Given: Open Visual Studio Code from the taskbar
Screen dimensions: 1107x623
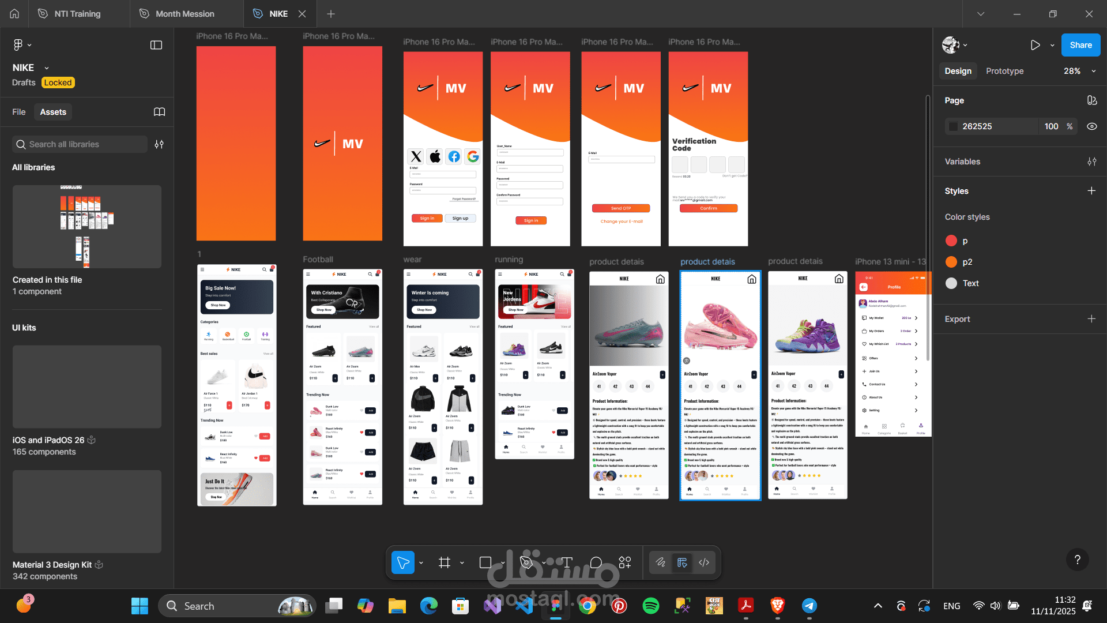Looking at the screenshot, I should 524,606.
